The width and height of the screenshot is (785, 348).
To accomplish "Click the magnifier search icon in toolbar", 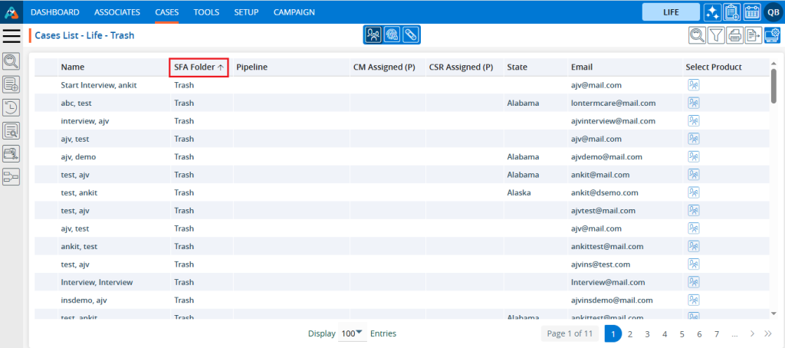I will pos(697,34).
